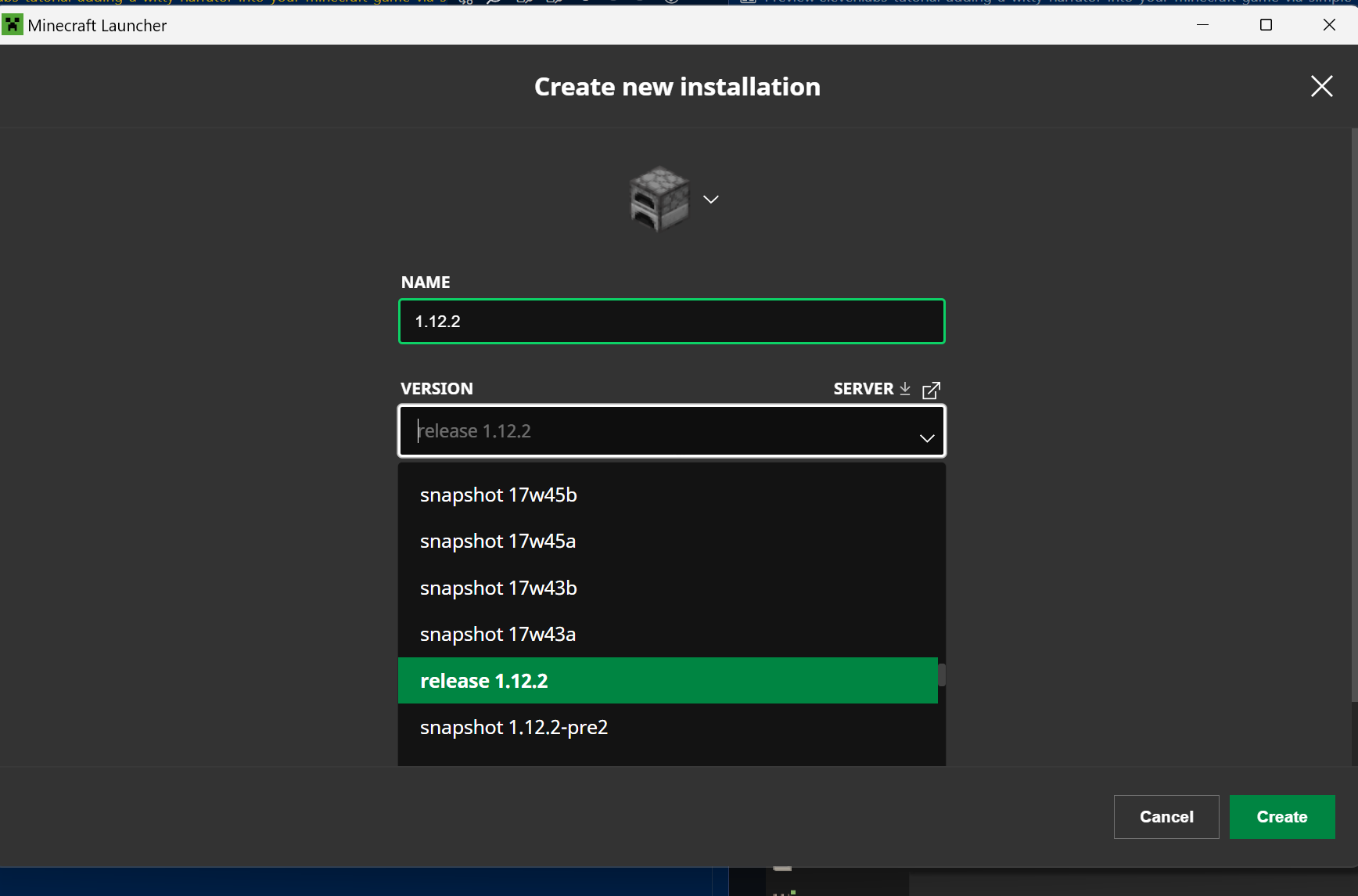Pick release 1.12.2 in the version list
The height and width of the screenshot is (896, 1358).
668,681
